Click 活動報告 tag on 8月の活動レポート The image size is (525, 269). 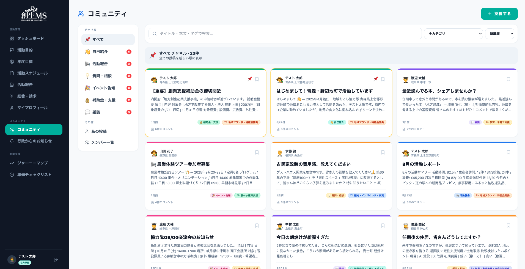point(463,196)
